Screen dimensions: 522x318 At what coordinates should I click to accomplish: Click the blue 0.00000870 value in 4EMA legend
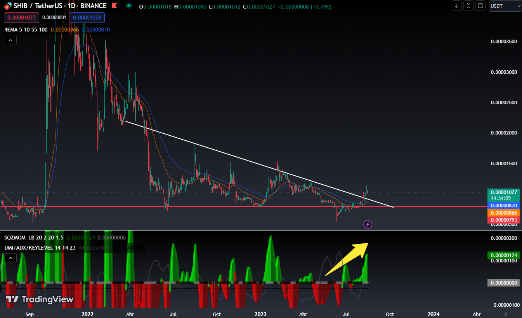pos(96,30)
